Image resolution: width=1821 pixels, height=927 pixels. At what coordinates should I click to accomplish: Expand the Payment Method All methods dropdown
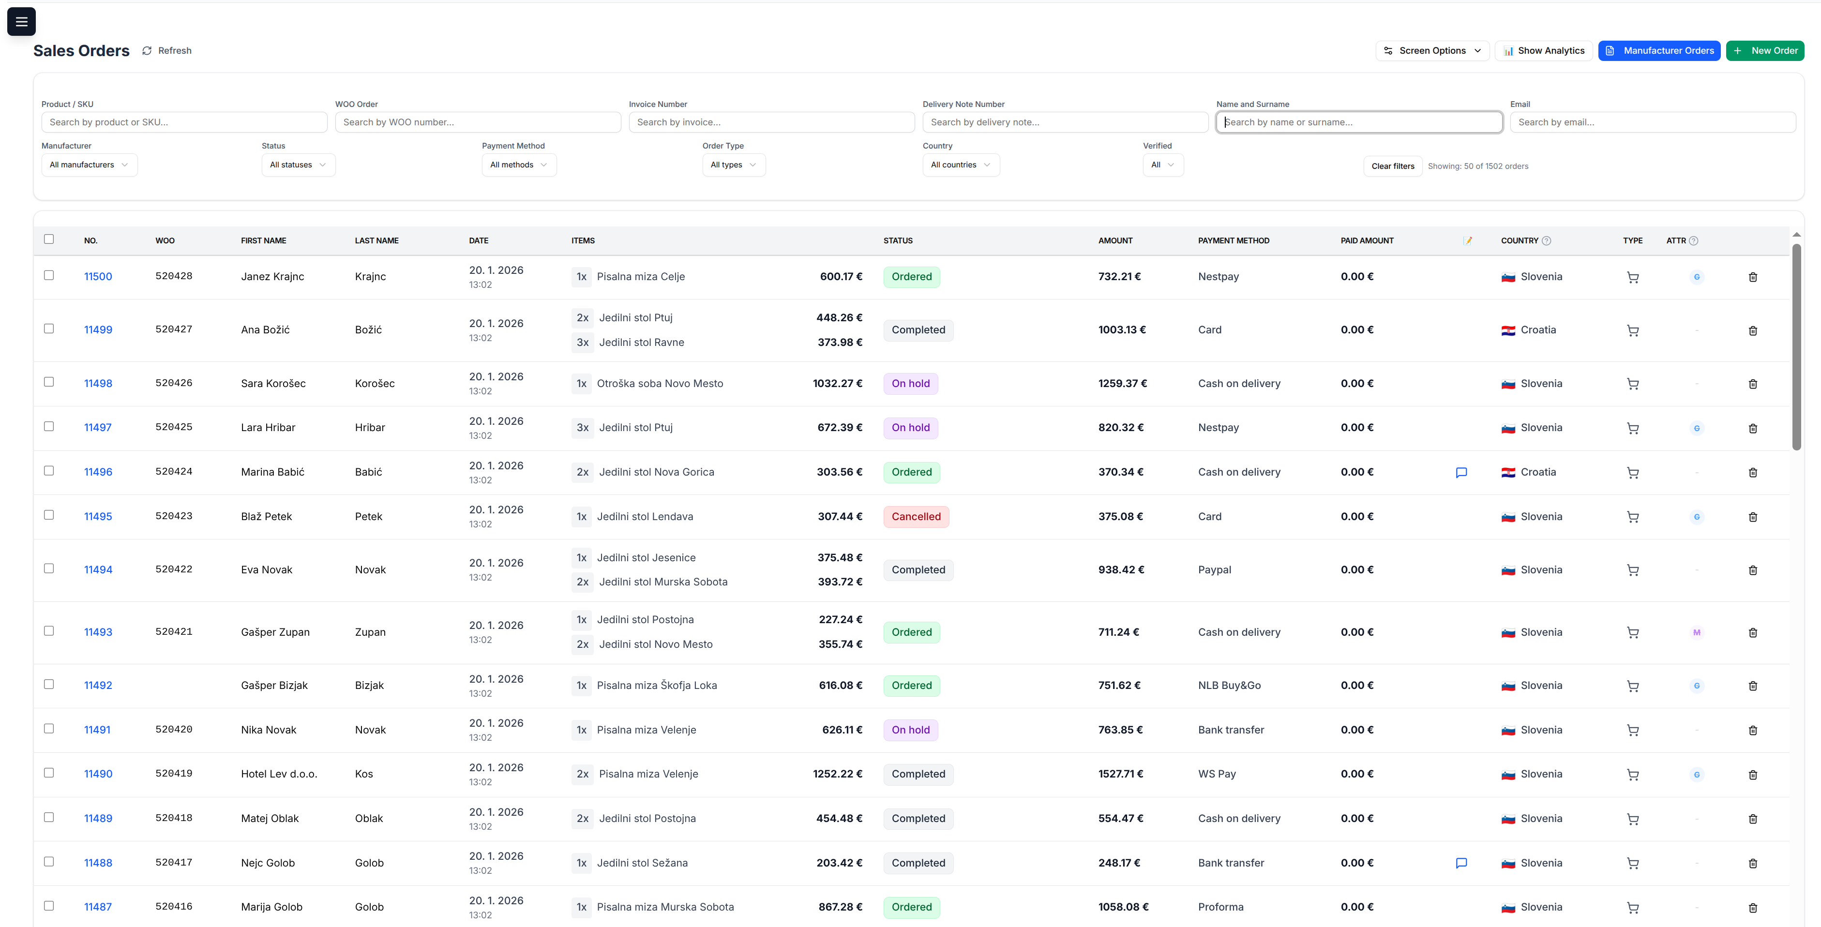click(519, 164)
